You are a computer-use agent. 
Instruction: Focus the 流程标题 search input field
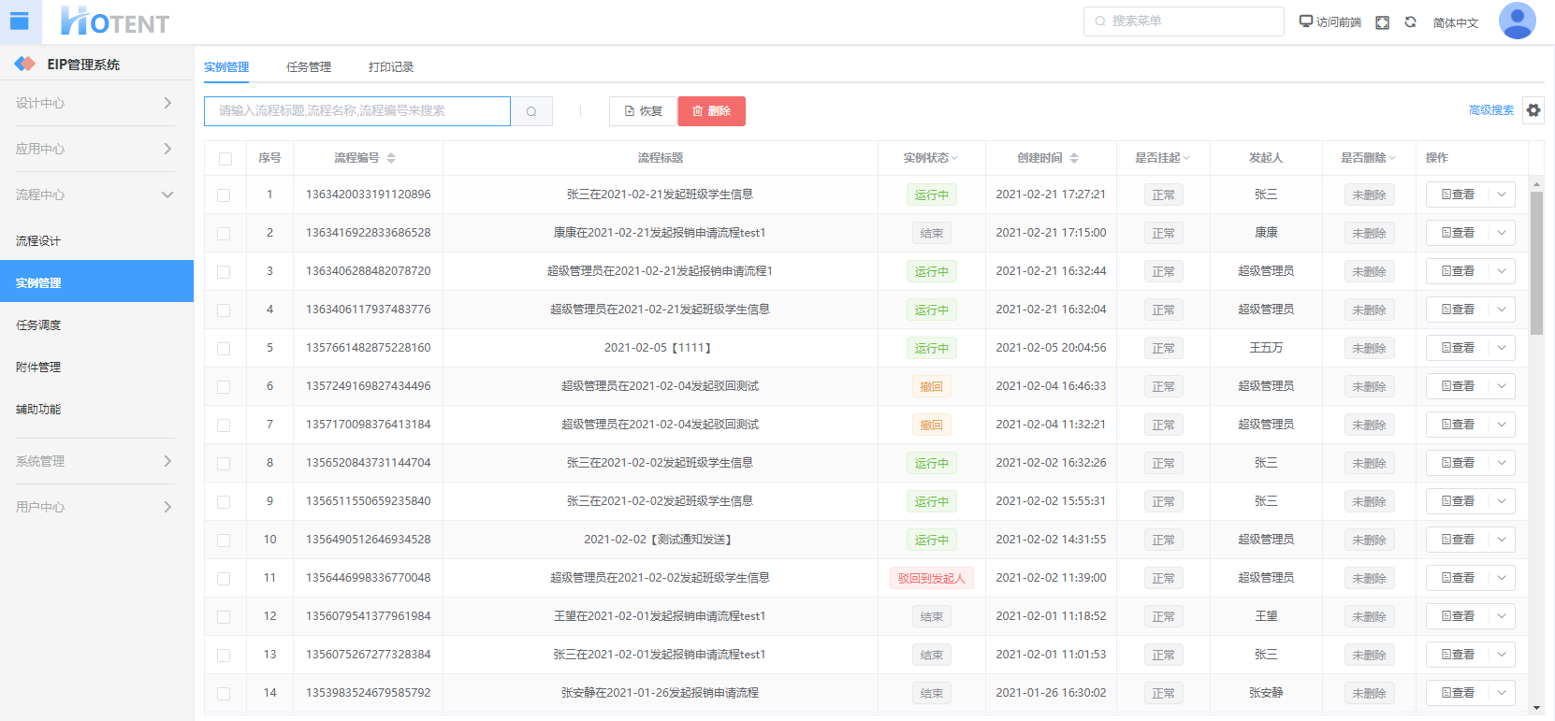(x=357, y=111)
